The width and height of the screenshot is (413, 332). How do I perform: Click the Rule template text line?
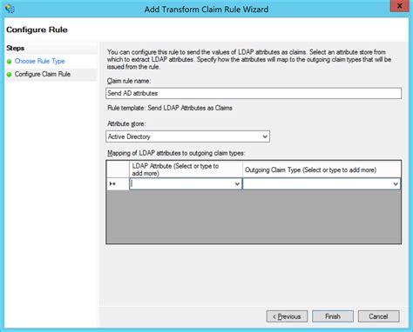(170, 108)
